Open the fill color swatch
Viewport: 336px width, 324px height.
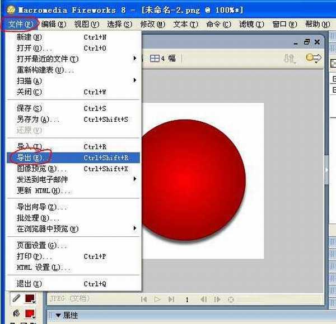point(30,314)
